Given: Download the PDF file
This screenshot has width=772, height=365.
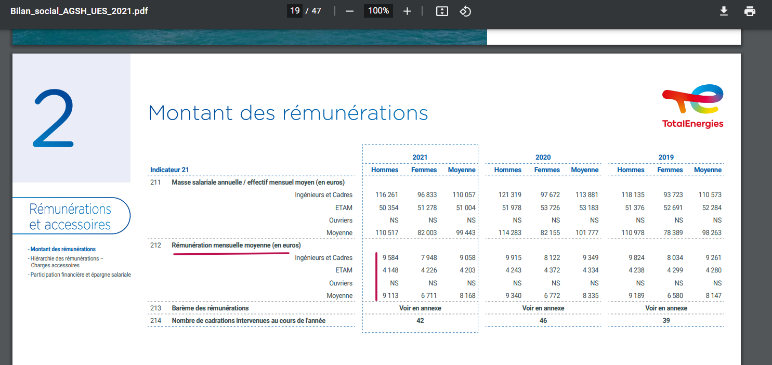Looking at the screenshot, I should point(724,11).
